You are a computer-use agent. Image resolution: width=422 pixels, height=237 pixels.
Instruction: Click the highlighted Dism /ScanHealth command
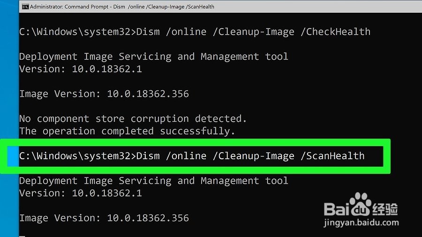[x=192, y=156]
